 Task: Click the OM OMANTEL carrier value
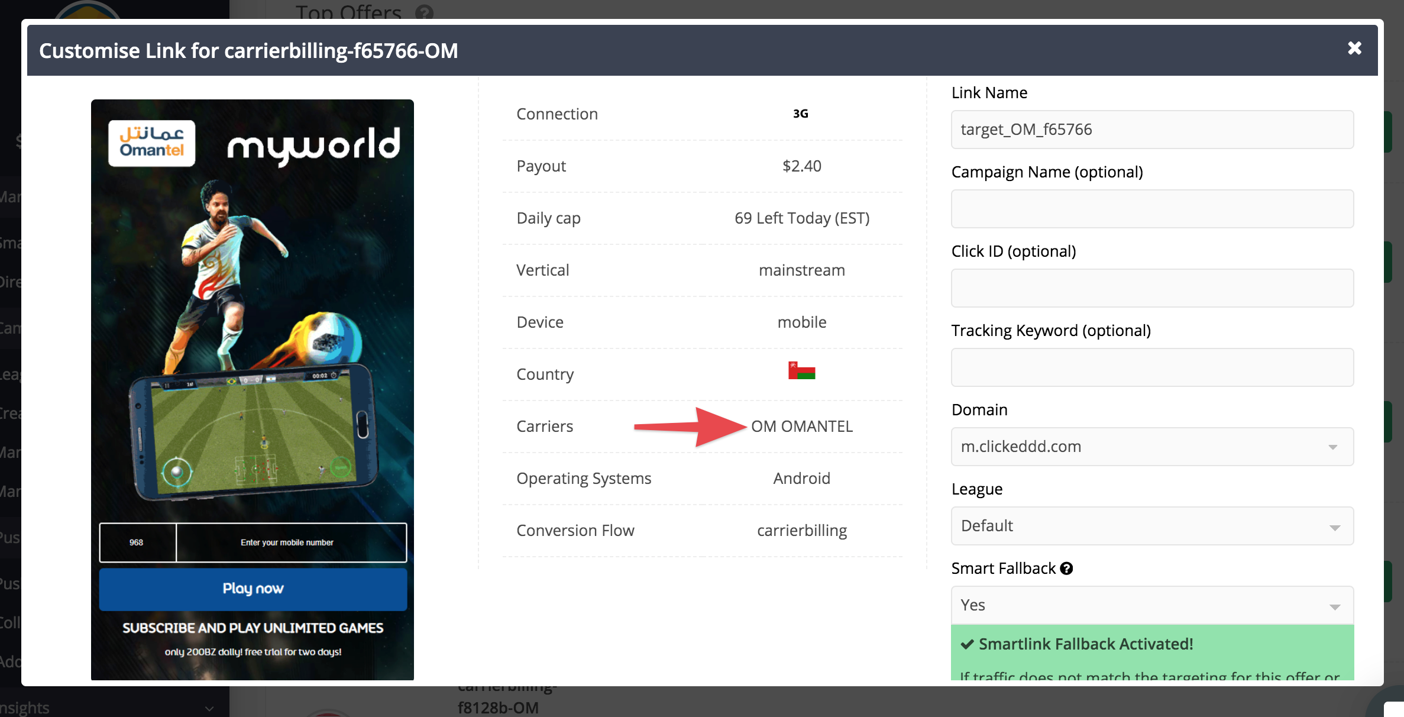pyautogui.click(x=802, y=427)
